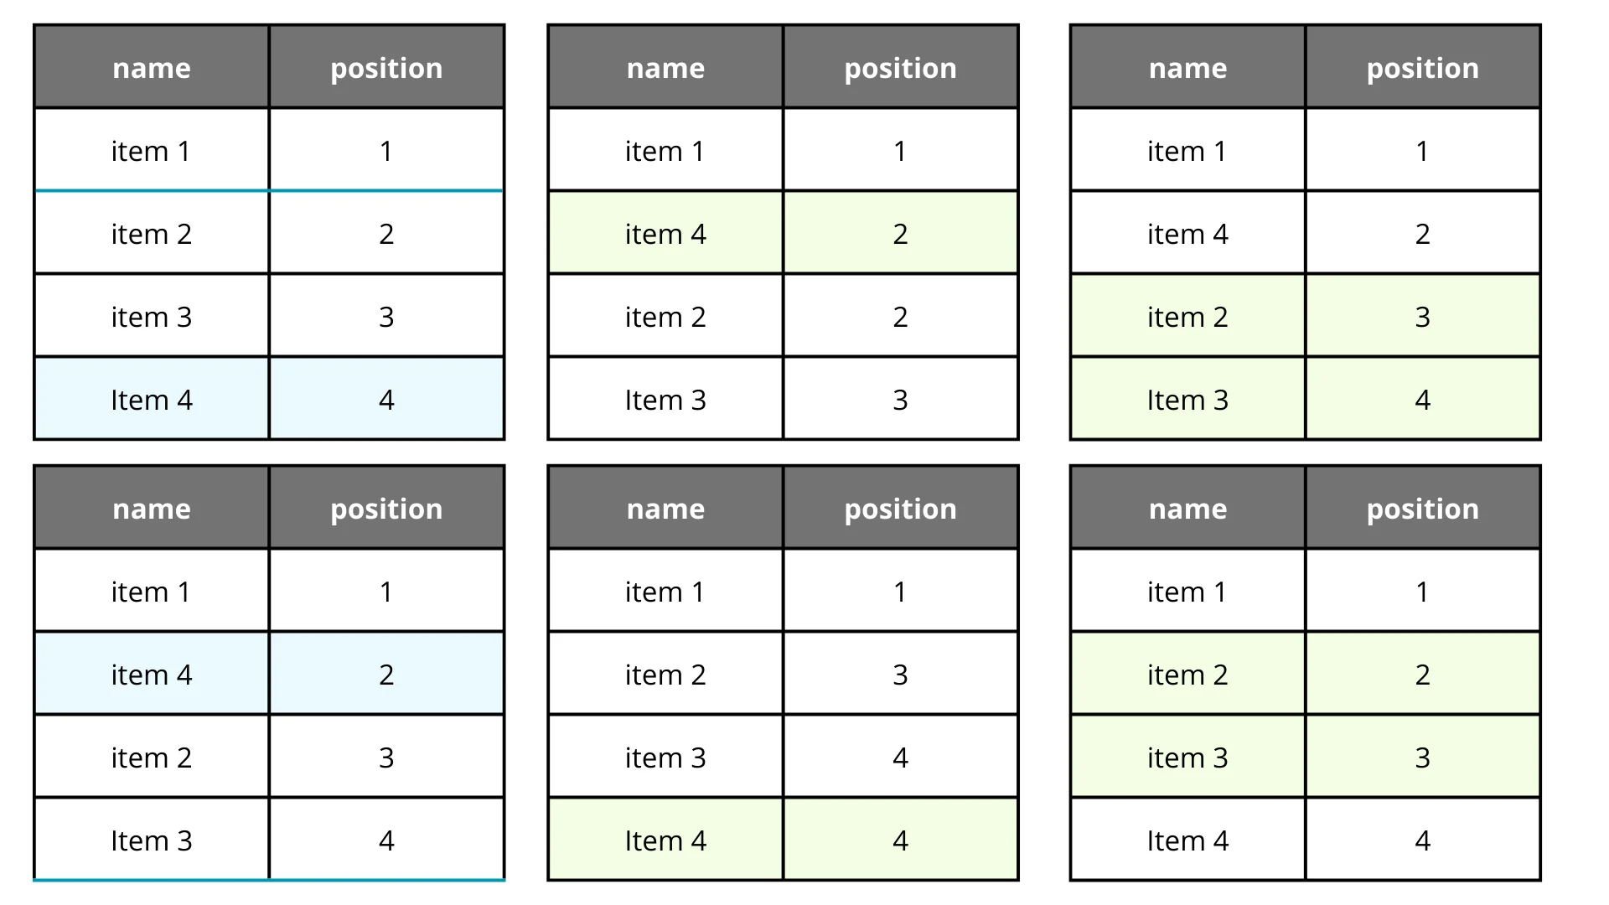Viewport: 1609px width, 905px height.
Task: Select green position "3" cell beside item 2
Action: (1422, 317)
